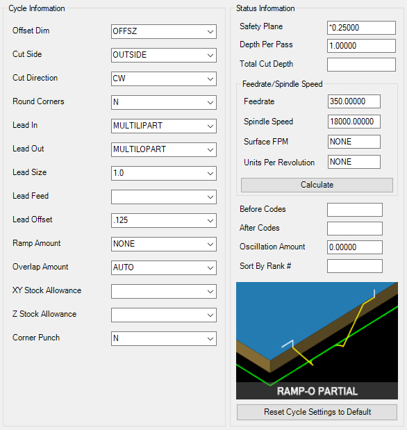This screenshot has height=430, width=407.
Task: Open the Lead Offset dropdown showing .125
Action: pyautogui.click(x=164, y=220)
